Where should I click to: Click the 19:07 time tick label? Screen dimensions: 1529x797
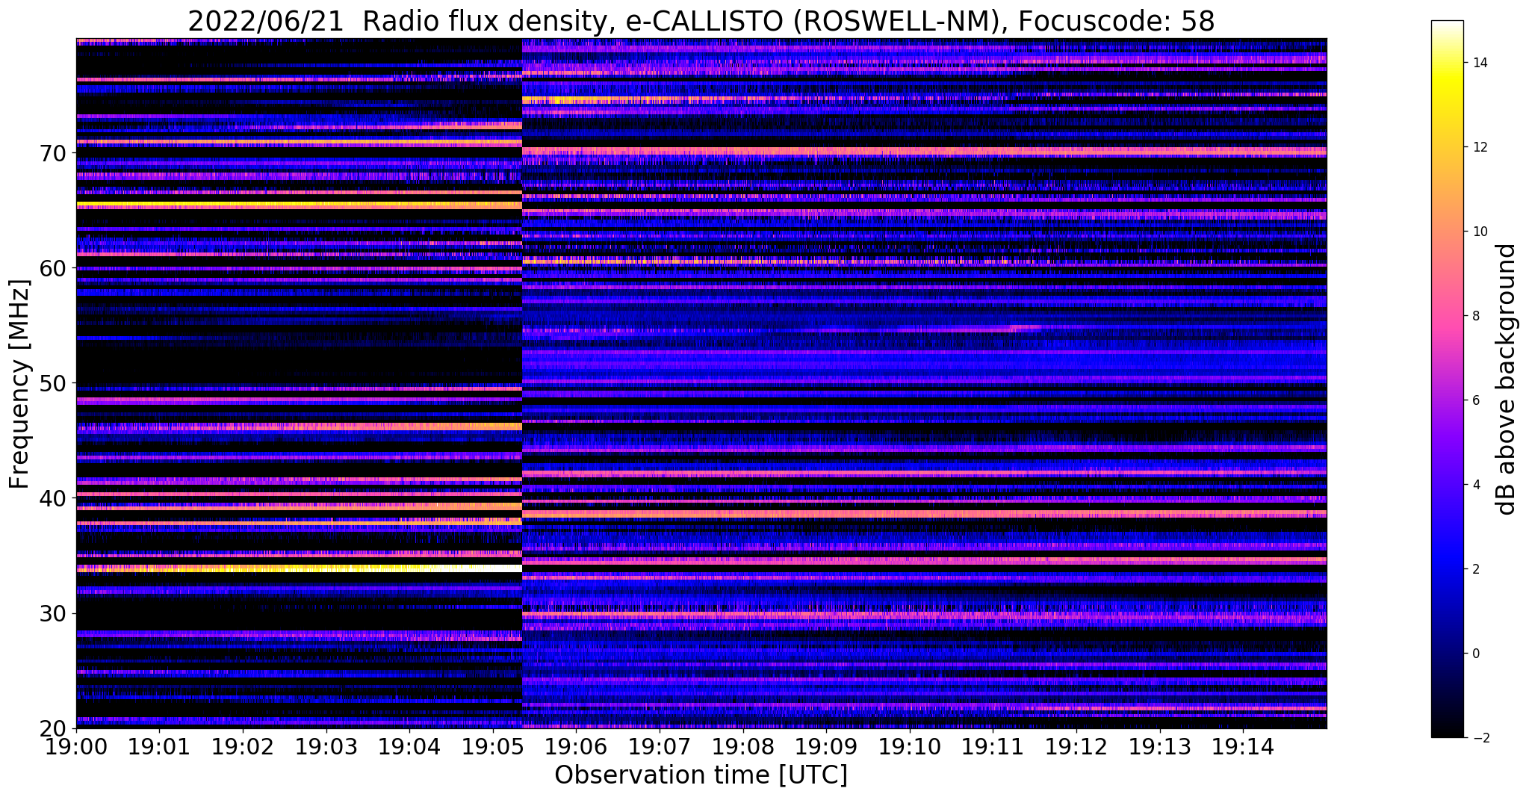pos(660,747)
